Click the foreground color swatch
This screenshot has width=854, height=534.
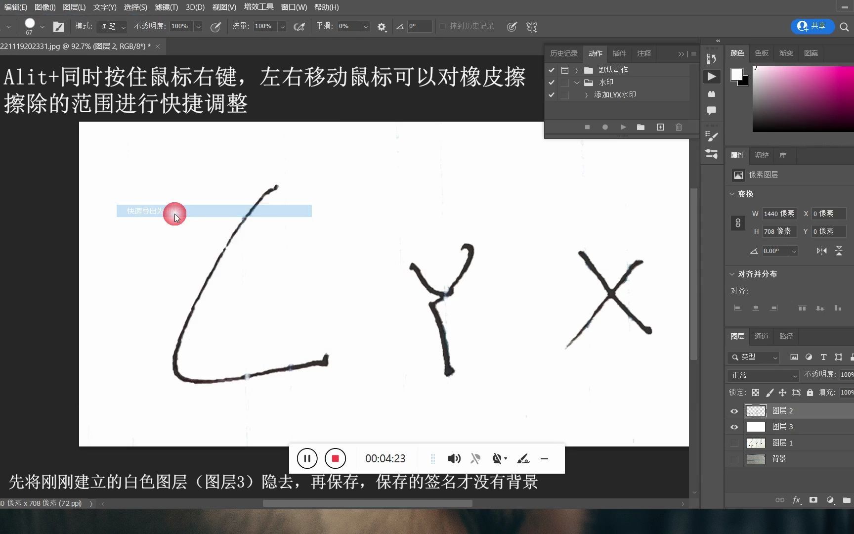pos(736,74)
